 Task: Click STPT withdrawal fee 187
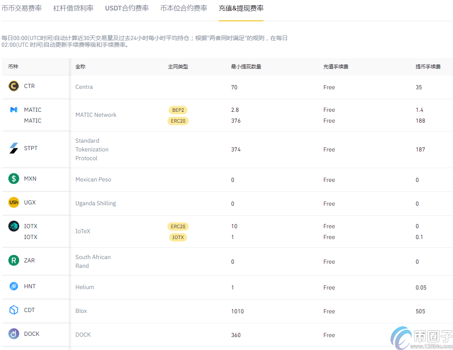pos(420,149)
